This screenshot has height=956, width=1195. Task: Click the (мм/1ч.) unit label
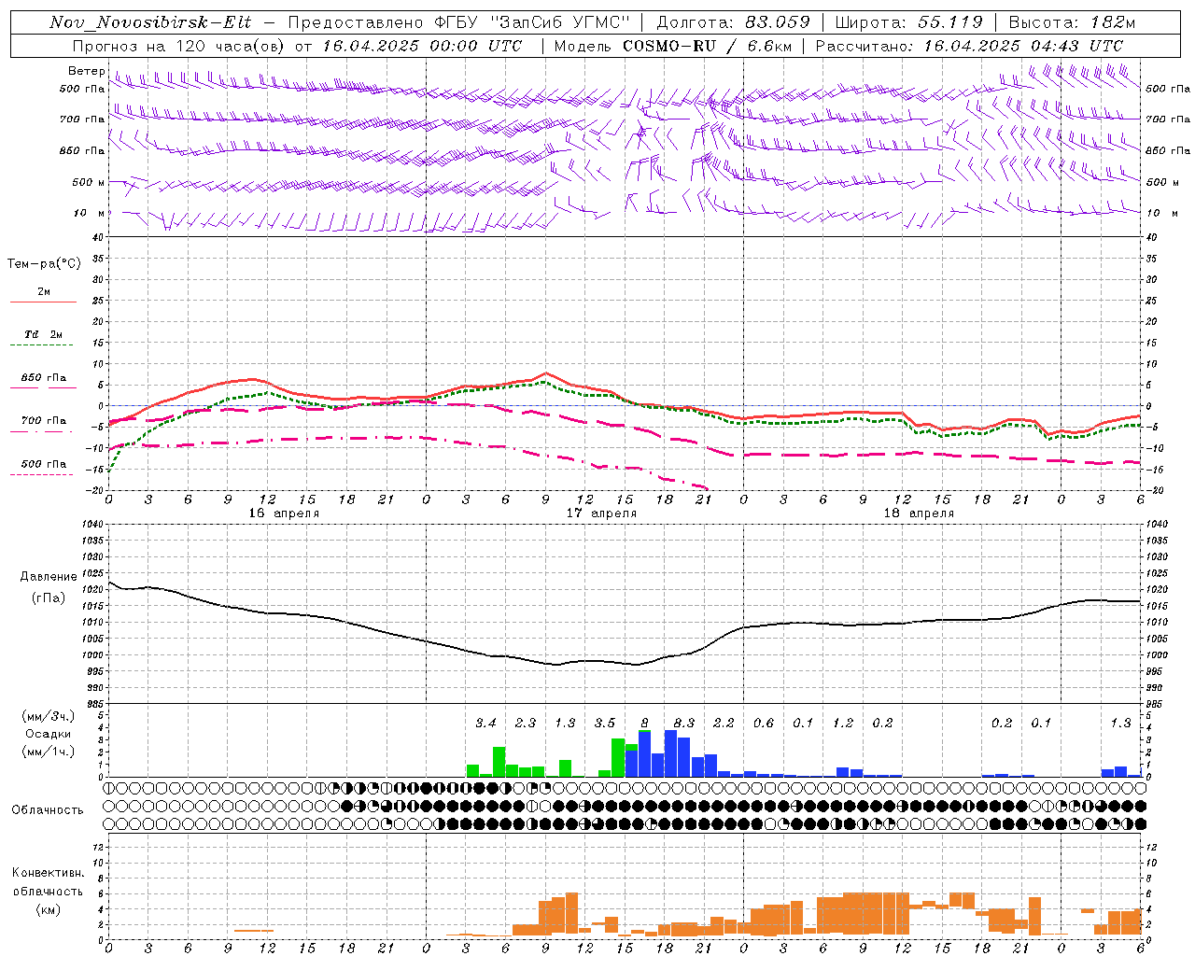[49, 752]
